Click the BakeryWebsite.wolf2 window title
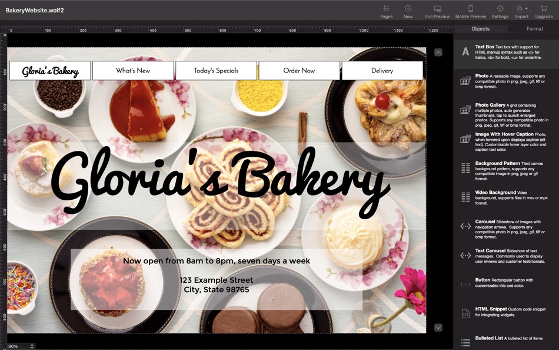 35,11
